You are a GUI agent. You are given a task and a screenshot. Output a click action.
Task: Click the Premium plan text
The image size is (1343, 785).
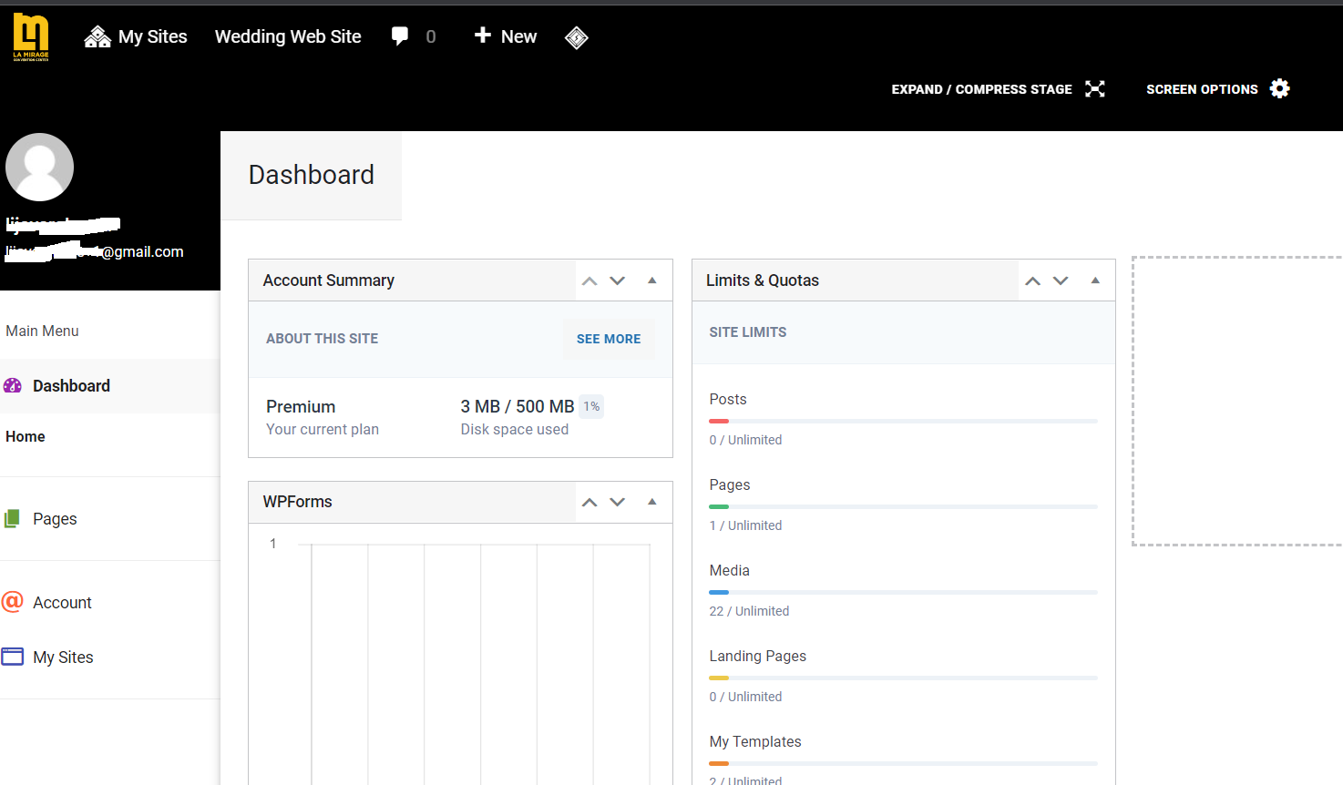(301, 406)
